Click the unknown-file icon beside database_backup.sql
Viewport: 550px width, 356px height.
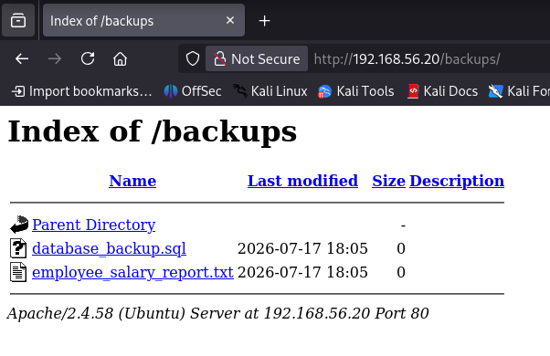18,248
